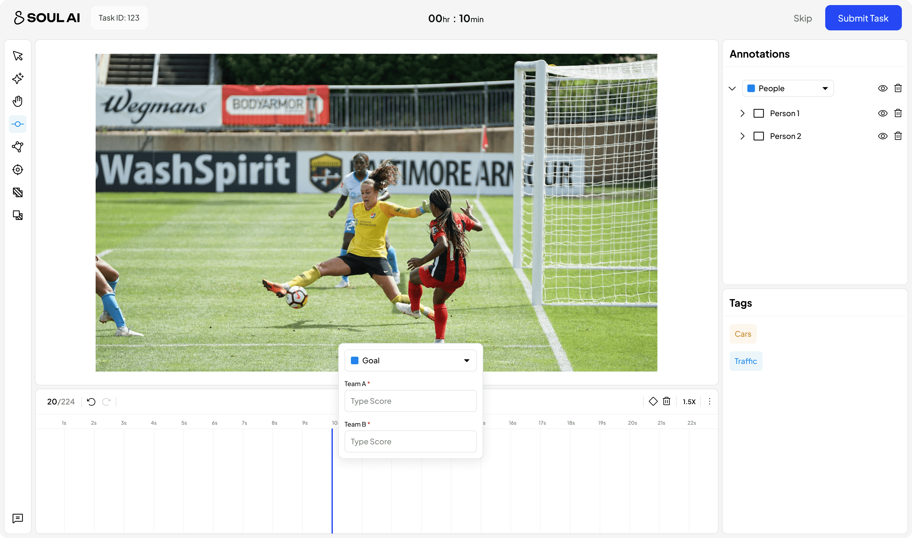Click the undo arrow in timeline bar
Image resolution: width=912 pixels, height=538 pixels.
click(x=92, y=402)
